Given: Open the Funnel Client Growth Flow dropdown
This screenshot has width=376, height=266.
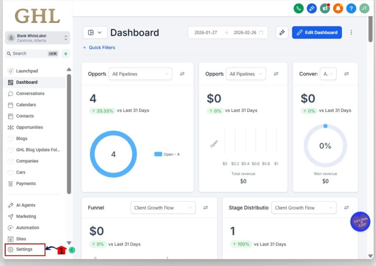Looking at the screenshot, I should pyautogui.click(x=163, y=208).
